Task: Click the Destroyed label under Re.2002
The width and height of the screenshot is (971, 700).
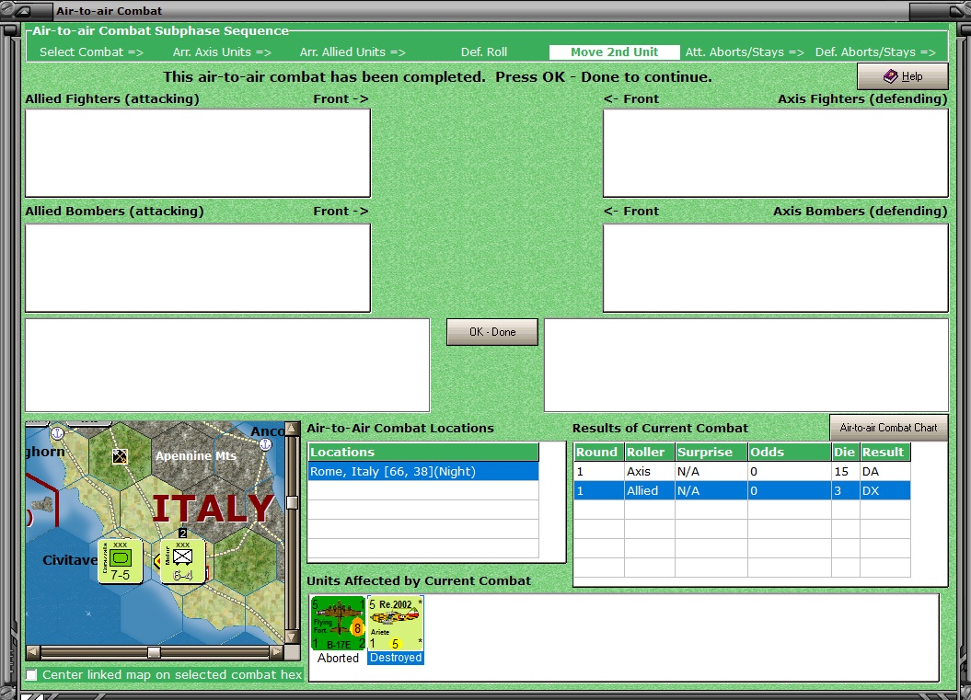Action: (x=396, y=658)
